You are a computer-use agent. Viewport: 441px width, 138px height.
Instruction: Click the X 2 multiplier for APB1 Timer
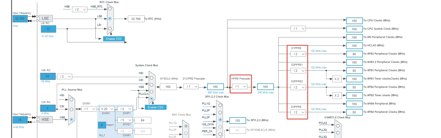tap(337, 79)
